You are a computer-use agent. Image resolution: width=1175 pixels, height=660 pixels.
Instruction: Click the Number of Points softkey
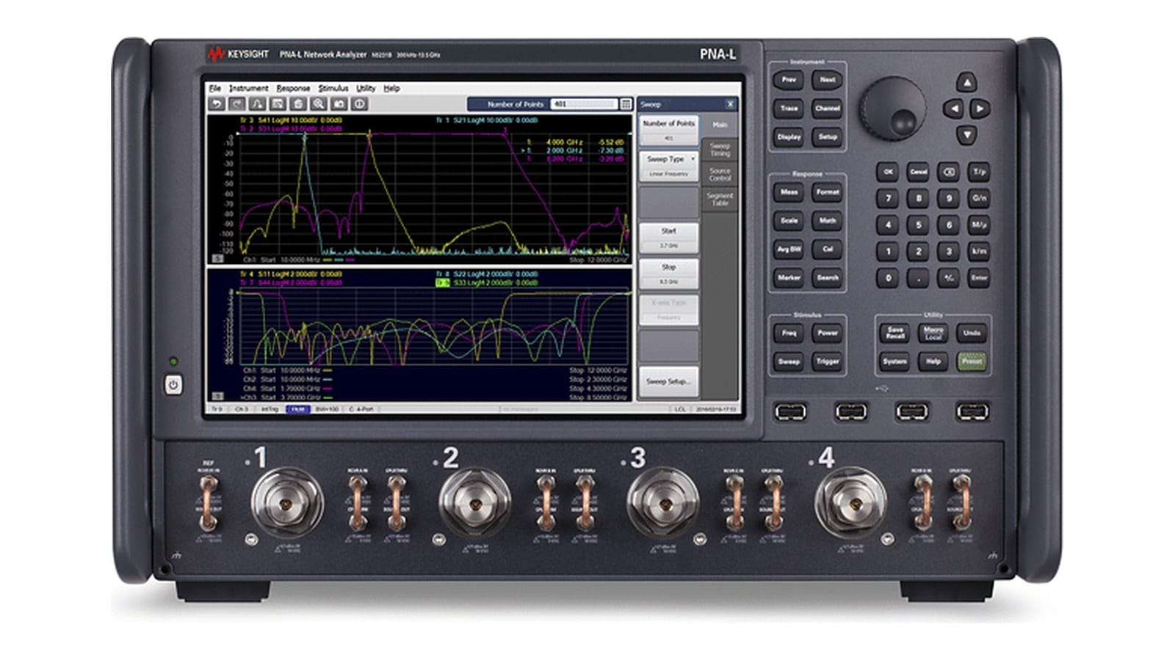(668, 130)
